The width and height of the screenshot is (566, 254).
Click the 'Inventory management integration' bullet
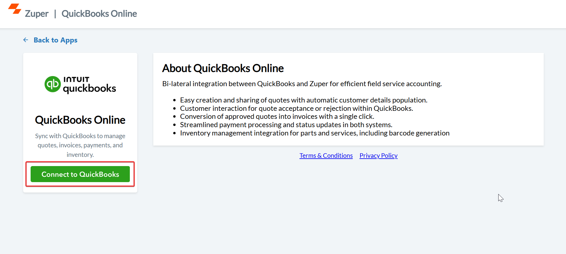[315, 133]
